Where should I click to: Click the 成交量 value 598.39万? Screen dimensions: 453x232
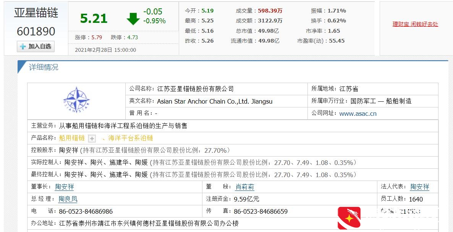point(270,11)
